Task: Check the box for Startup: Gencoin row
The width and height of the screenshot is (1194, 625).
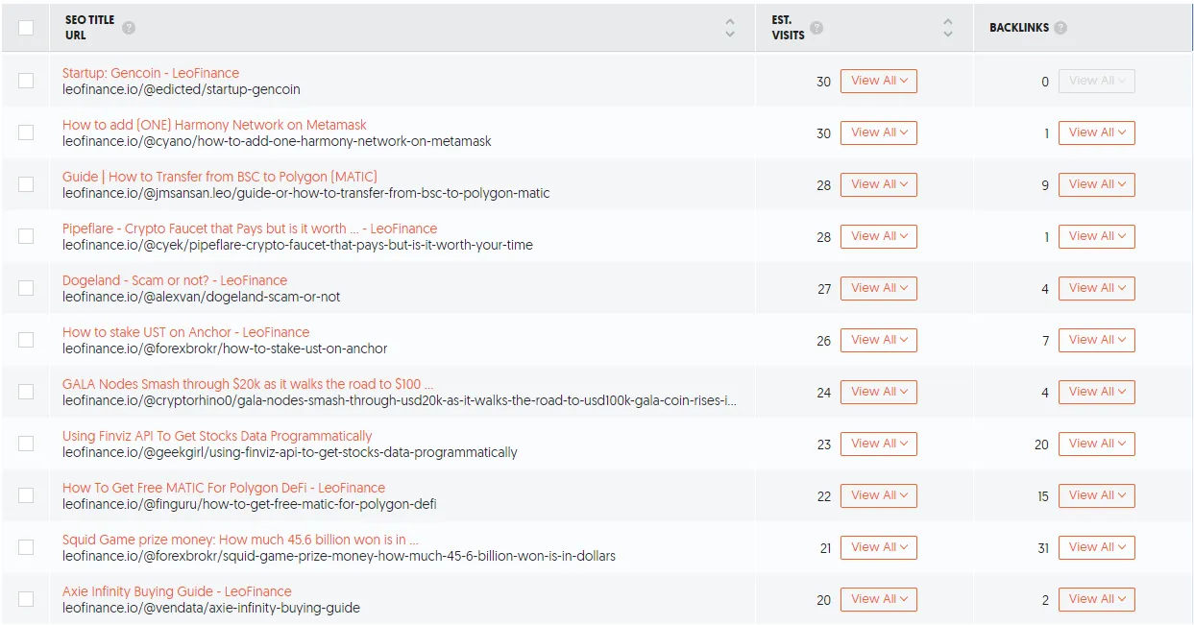Action: click(x=26, y=81)
